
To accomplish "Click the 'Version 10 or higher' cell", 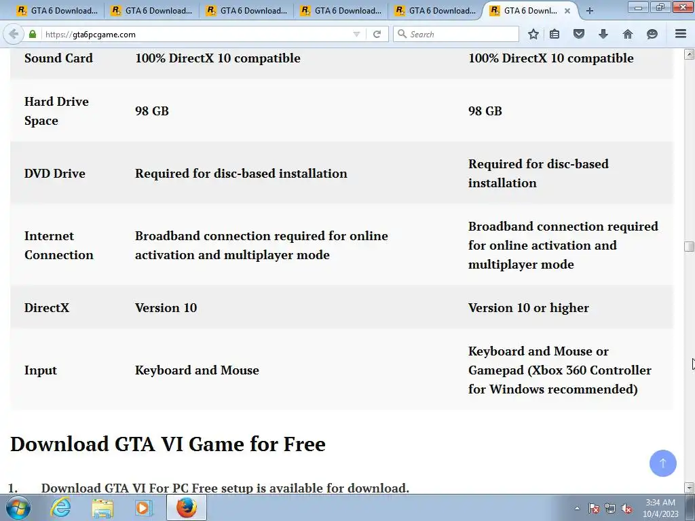I will coord(528,307).
